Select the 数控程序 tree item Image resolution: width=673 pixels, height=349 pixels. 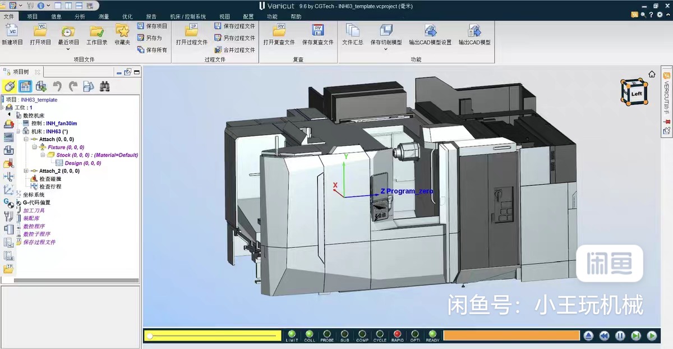point(34,226)
